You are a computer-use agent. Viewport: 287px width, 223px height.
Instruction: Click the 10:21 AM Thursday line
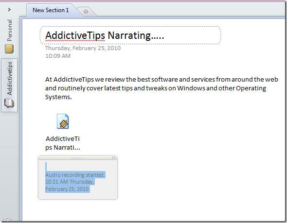[x=70, y=182]
